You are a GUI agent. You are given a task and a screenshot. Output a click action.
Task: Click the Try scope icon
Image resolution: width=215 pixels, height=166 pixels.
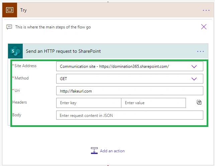(10, 10)
